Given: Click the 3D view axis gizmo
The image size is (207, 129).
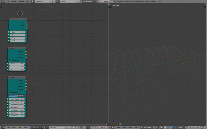Looking at the screenshot, I should click(115, 121).
